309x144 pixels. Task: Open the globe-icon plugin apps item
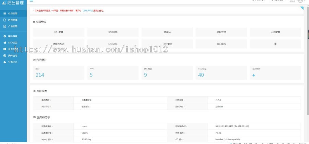pos(13,56)
